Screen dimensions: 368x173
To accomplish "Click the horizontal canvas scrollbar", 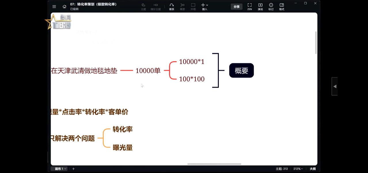I will [214, 164].
